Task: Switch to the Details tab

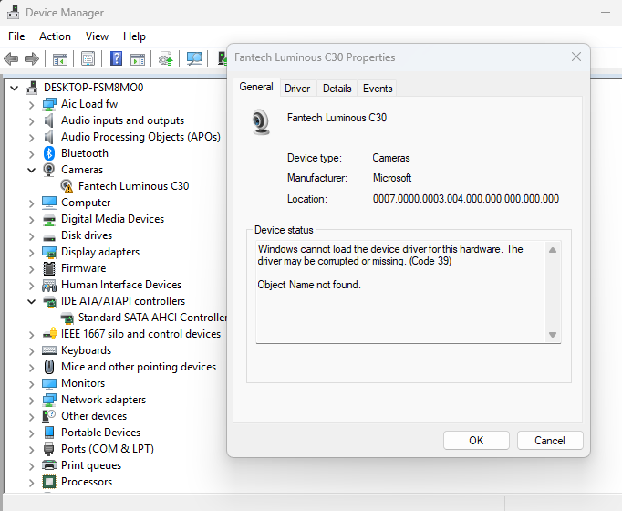Action: coord(337,89)
